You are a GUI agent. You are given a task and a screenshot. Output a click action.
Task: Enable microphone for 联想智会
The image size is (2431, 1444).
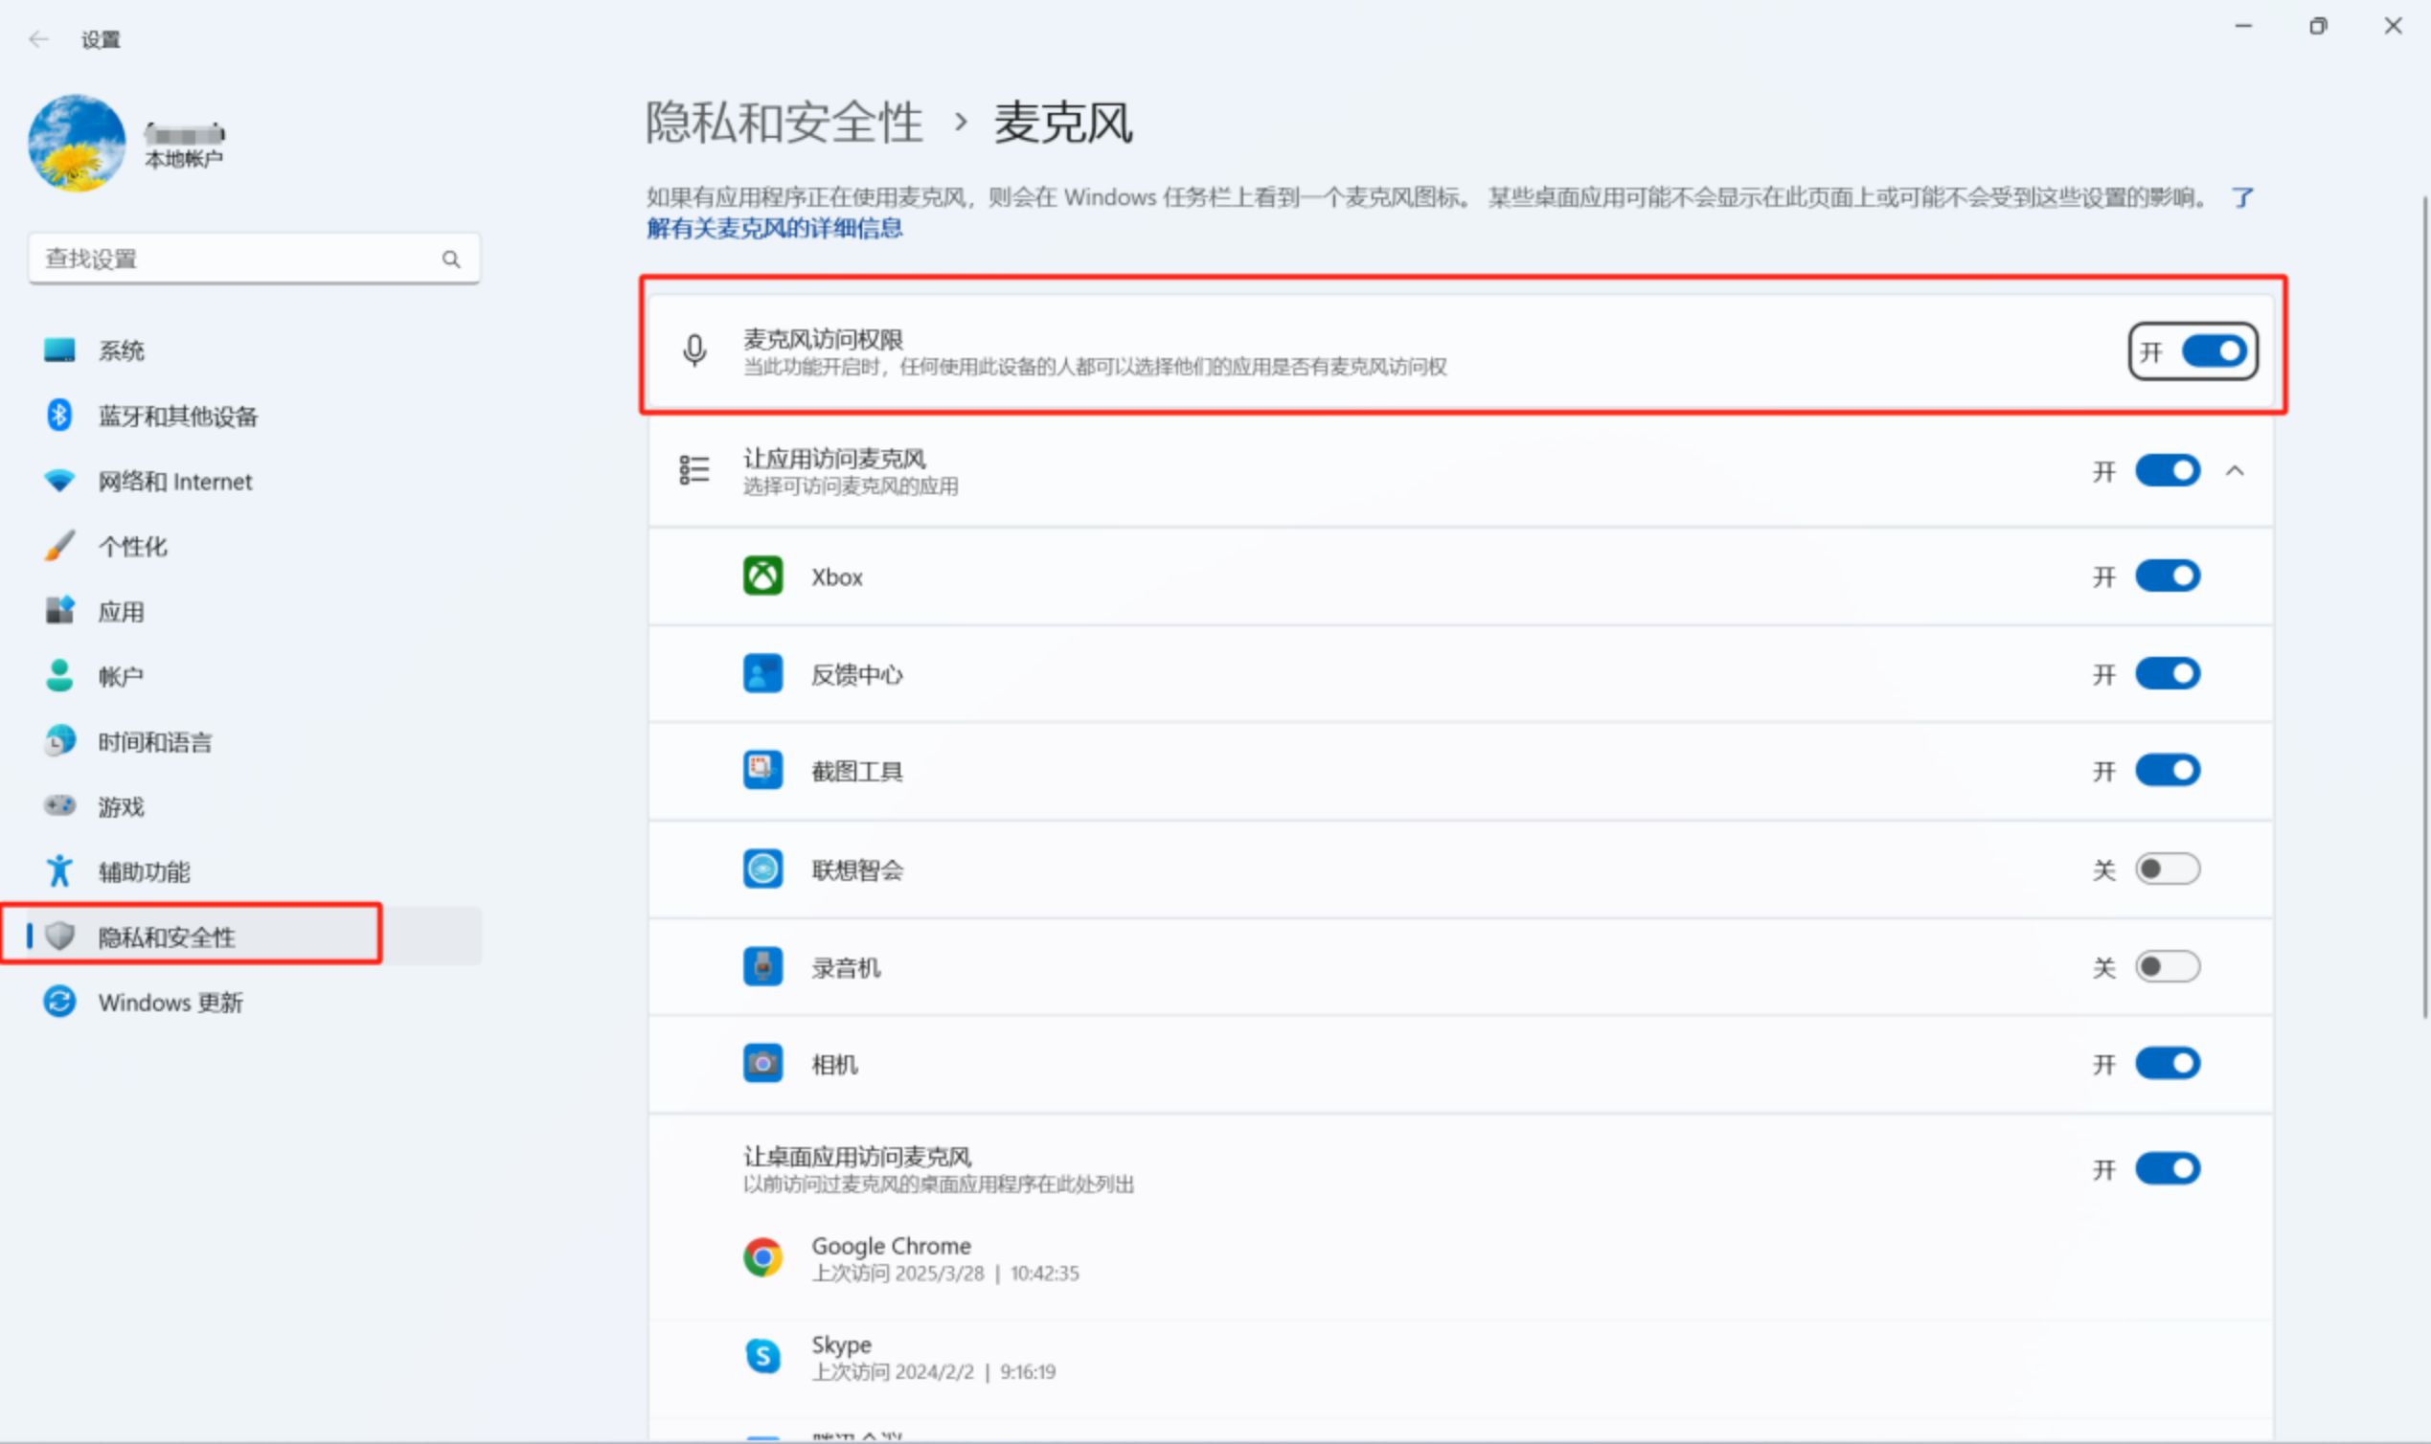click(x=2167, y=869)
